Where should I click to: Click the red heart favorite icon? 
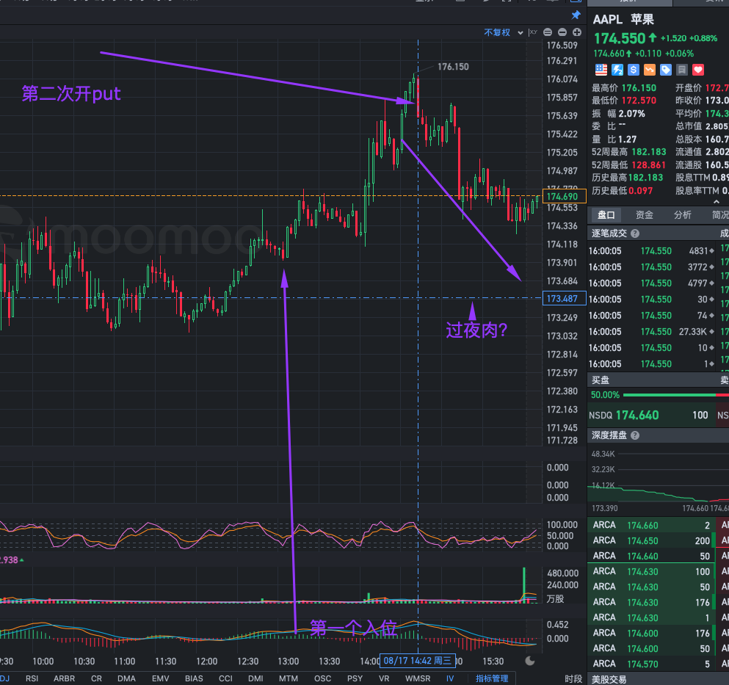click(698, 70)
